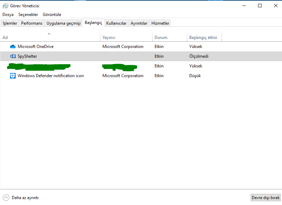This screenshot has height=205, width=282.
Task: Select the Başlangıç tab
Action: (x=93, y=23)
